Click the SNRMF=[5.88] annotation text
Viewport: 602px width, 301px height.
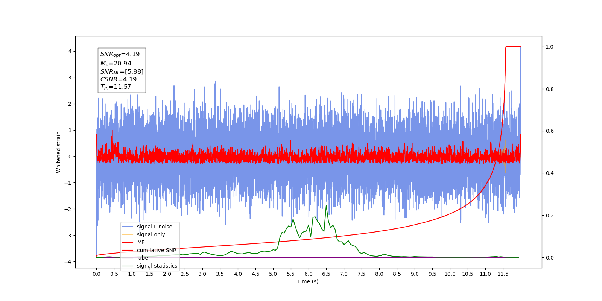pos(122,71)
